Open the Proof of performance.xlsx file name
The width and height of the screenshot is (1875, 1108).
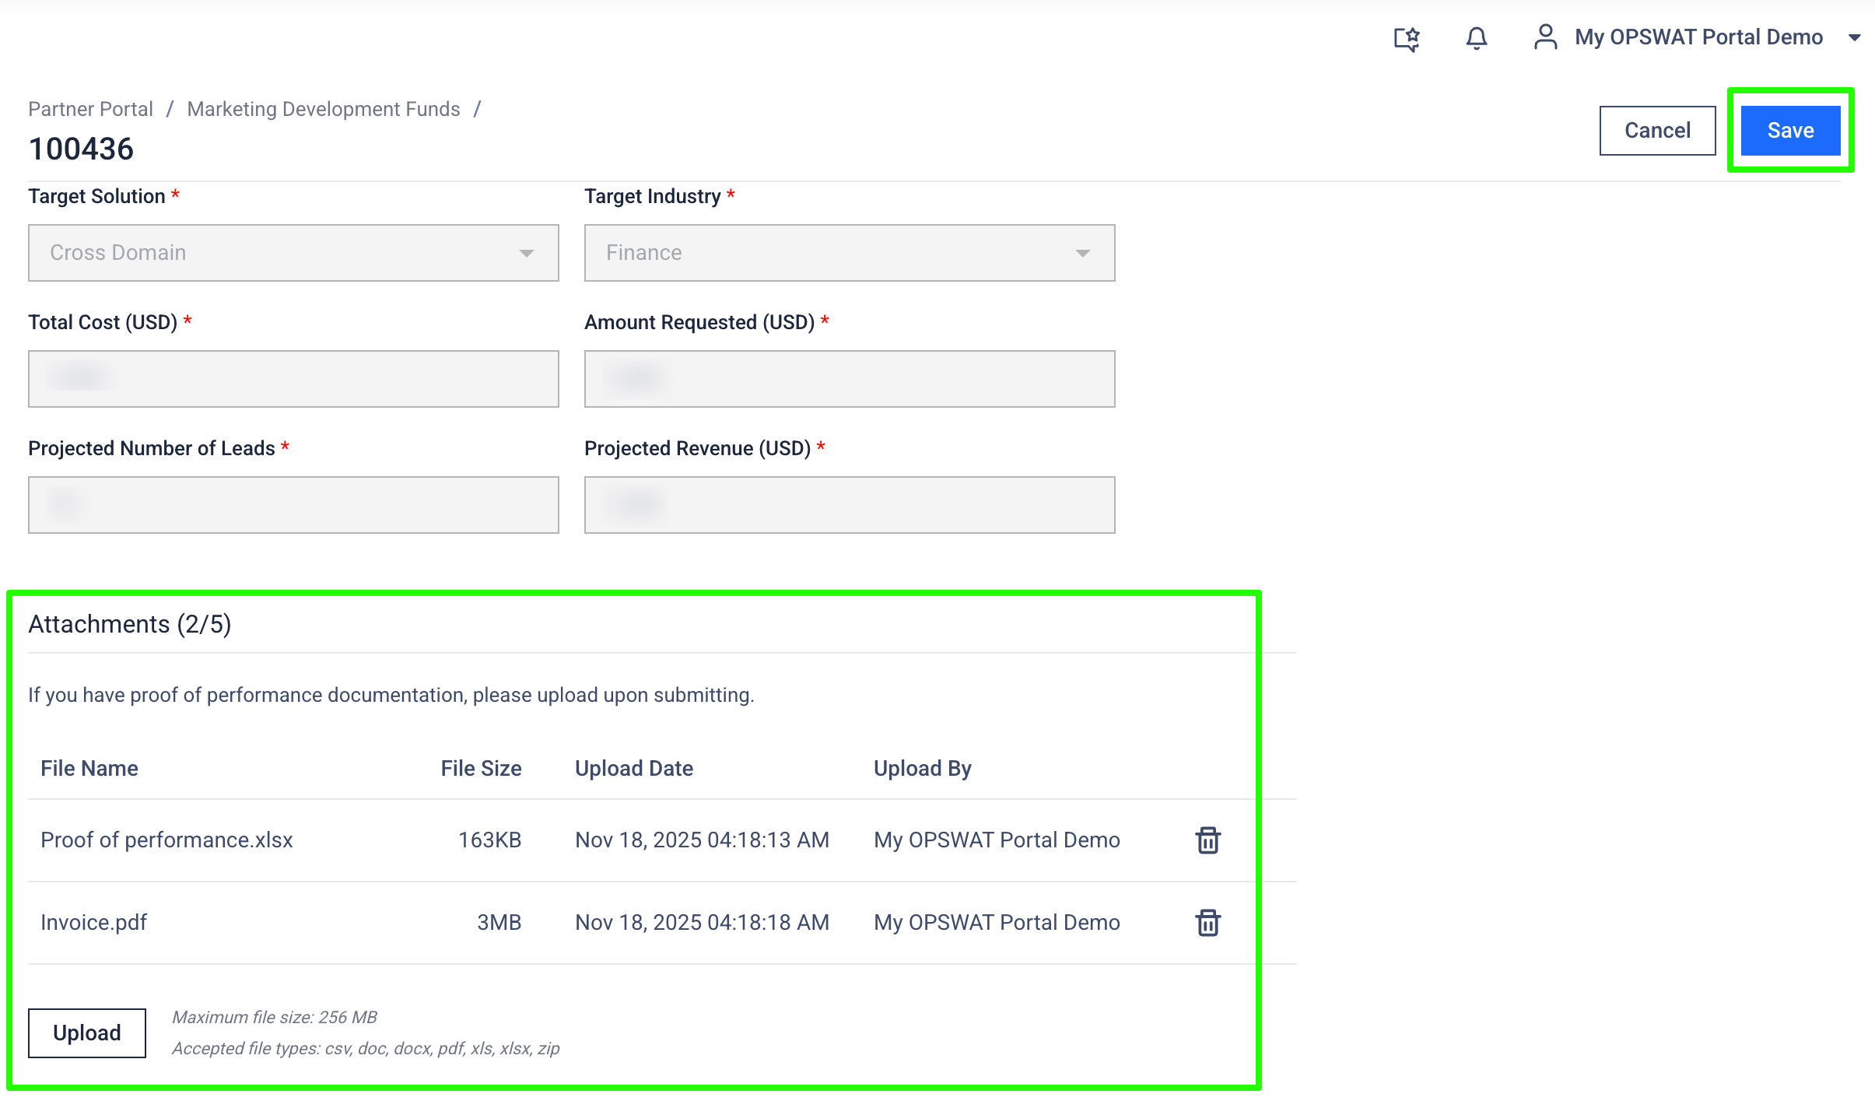click(166, 840)
